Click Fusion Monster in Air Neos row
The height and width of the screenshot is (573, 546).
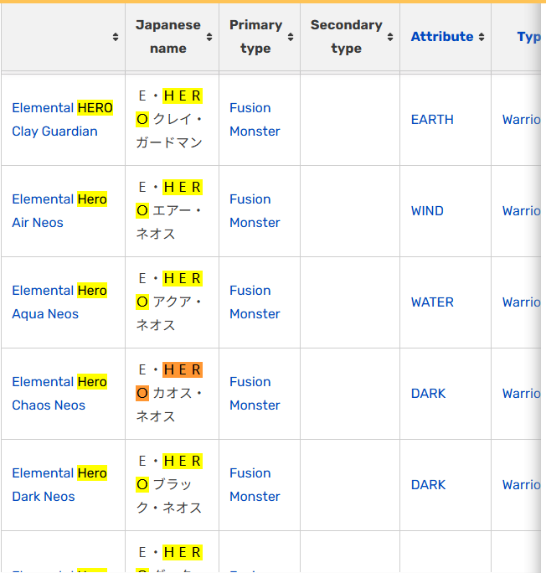[x=255, y=211]
